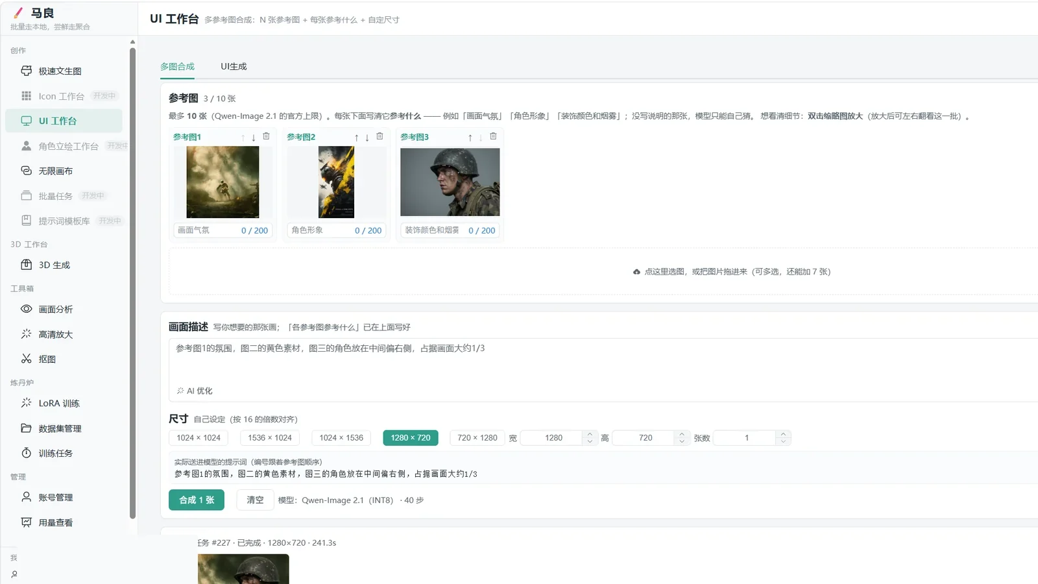
Task: Switch to the 多图合成 tab
Action: point(177,66)
